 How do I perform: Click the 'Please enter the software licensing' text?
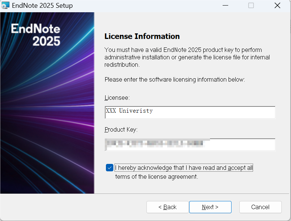pyautogui.click(x=175, y=80)
